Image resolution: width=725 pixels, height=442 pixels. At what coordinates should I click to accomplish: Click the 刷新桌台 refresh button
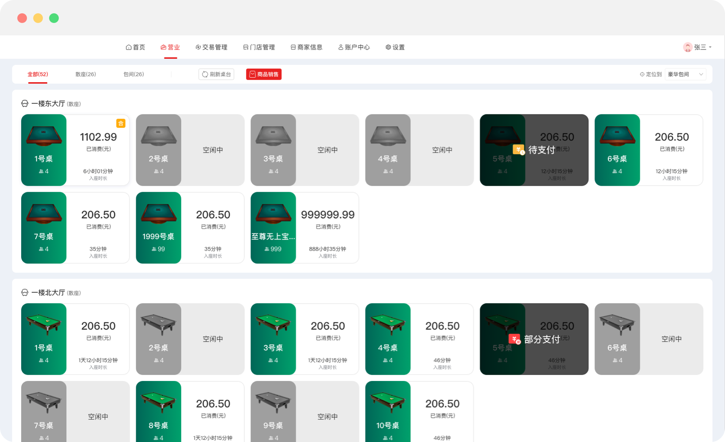click(216, 74)
